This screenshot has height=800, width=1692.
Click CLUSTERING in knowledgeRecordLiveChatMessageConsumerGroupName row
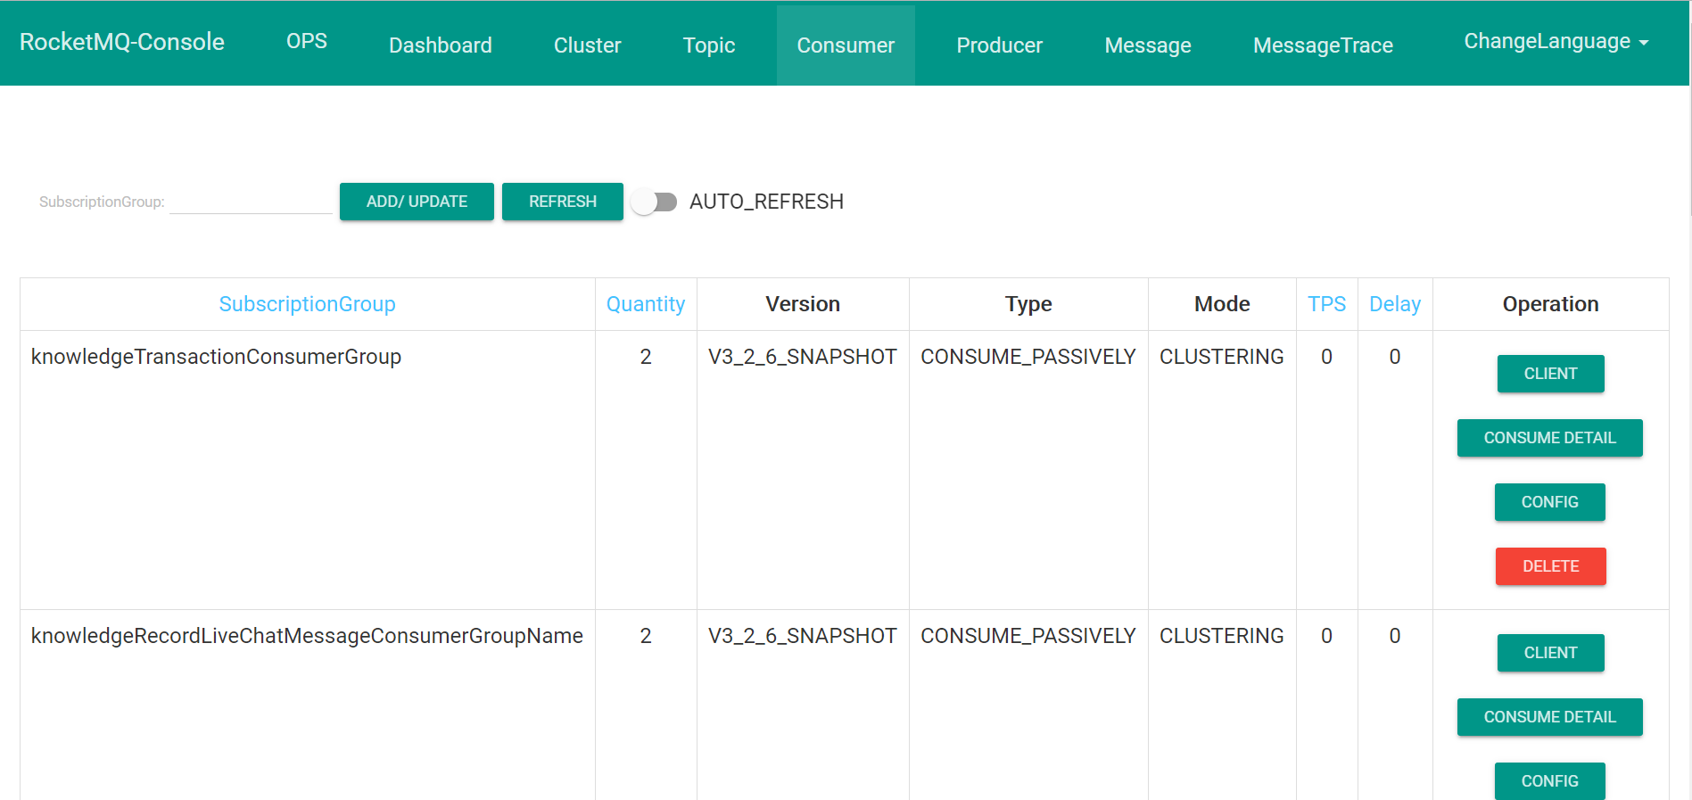click(x=1222, y=636)
